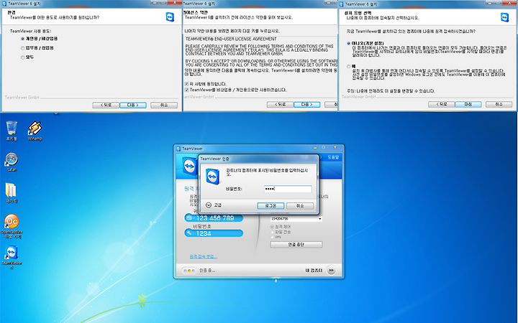Screen dimensions: 518x323
Task: Select the 개인용 / 비상업용 radio option
Action: point(23,39)
